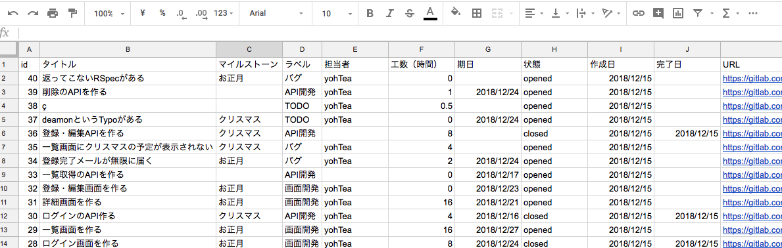Select the cell '削除のAPIを作る'
782x248 pixels.
pyautogui.click(x=128, y=92)
